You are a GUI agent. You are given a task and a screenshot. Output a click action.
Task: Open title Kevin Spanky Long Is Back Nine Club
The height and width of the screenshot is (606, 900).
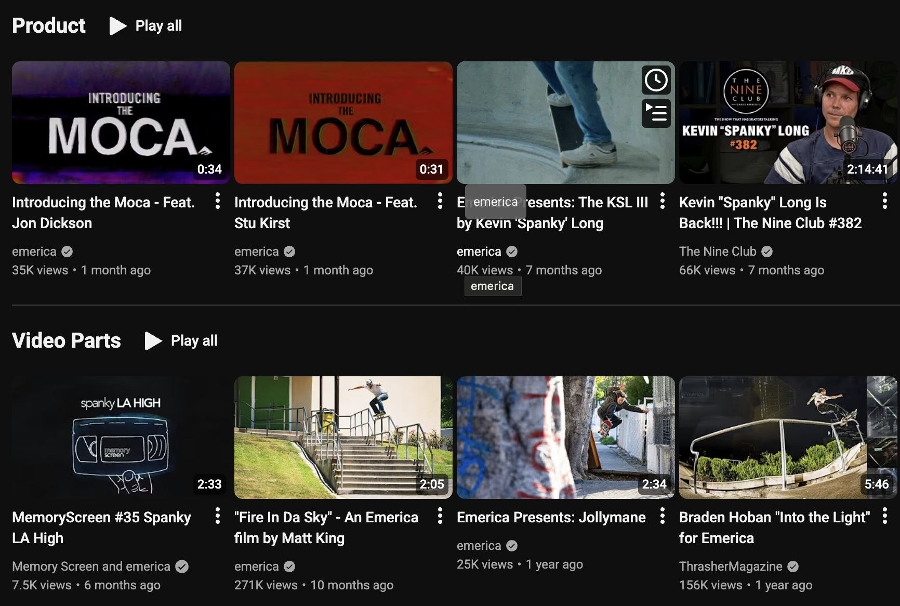coord(770,213)
